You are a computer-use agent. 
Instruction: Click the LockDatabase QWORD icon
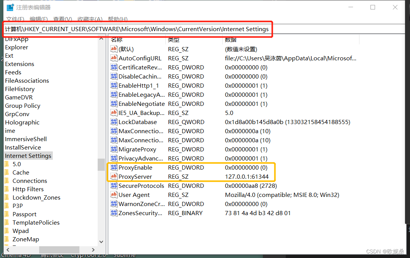(x=114, y=122)
